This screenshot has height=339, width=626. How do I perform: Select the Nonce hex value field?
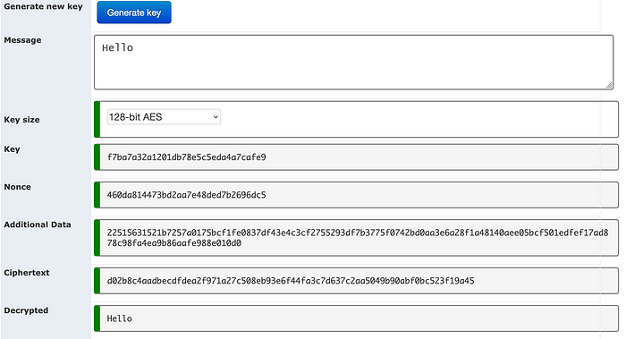pos(359,195)
